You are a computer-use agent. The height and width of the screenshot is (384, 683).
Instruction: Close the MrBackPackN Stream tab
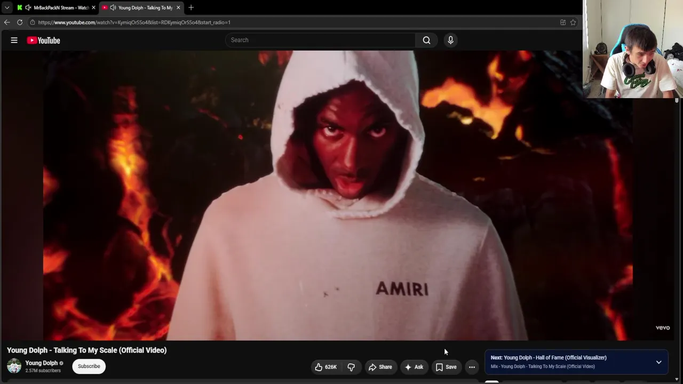[x=93, y=7]
